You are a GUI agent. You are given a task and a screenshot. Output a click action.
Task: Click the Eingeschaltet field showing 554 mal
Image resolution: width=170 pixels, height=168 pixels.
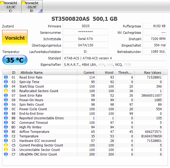tap(155, 45)
